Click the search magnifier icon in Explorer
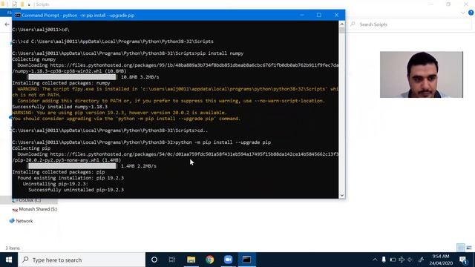The image size is (475, 267). click(353, 24)
